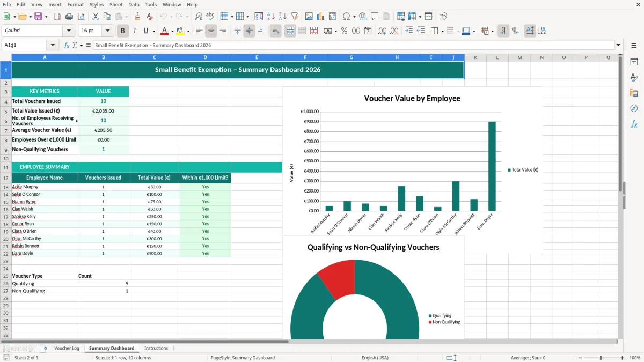Click the Print icon

70,17
